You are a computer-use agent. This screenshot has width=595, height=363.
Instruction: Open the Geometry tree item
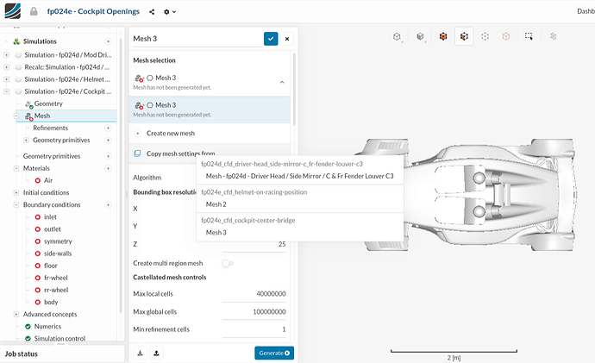click(48, 103)
